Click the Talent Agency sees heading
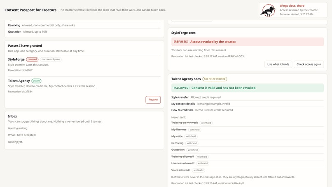 (186, 79)
